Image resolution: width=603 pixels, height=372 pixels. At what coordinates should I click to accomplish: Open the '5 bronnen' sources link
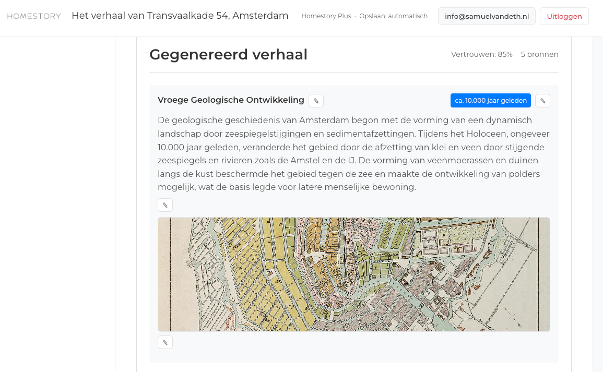pyautogui.click(x=539, y=54)
